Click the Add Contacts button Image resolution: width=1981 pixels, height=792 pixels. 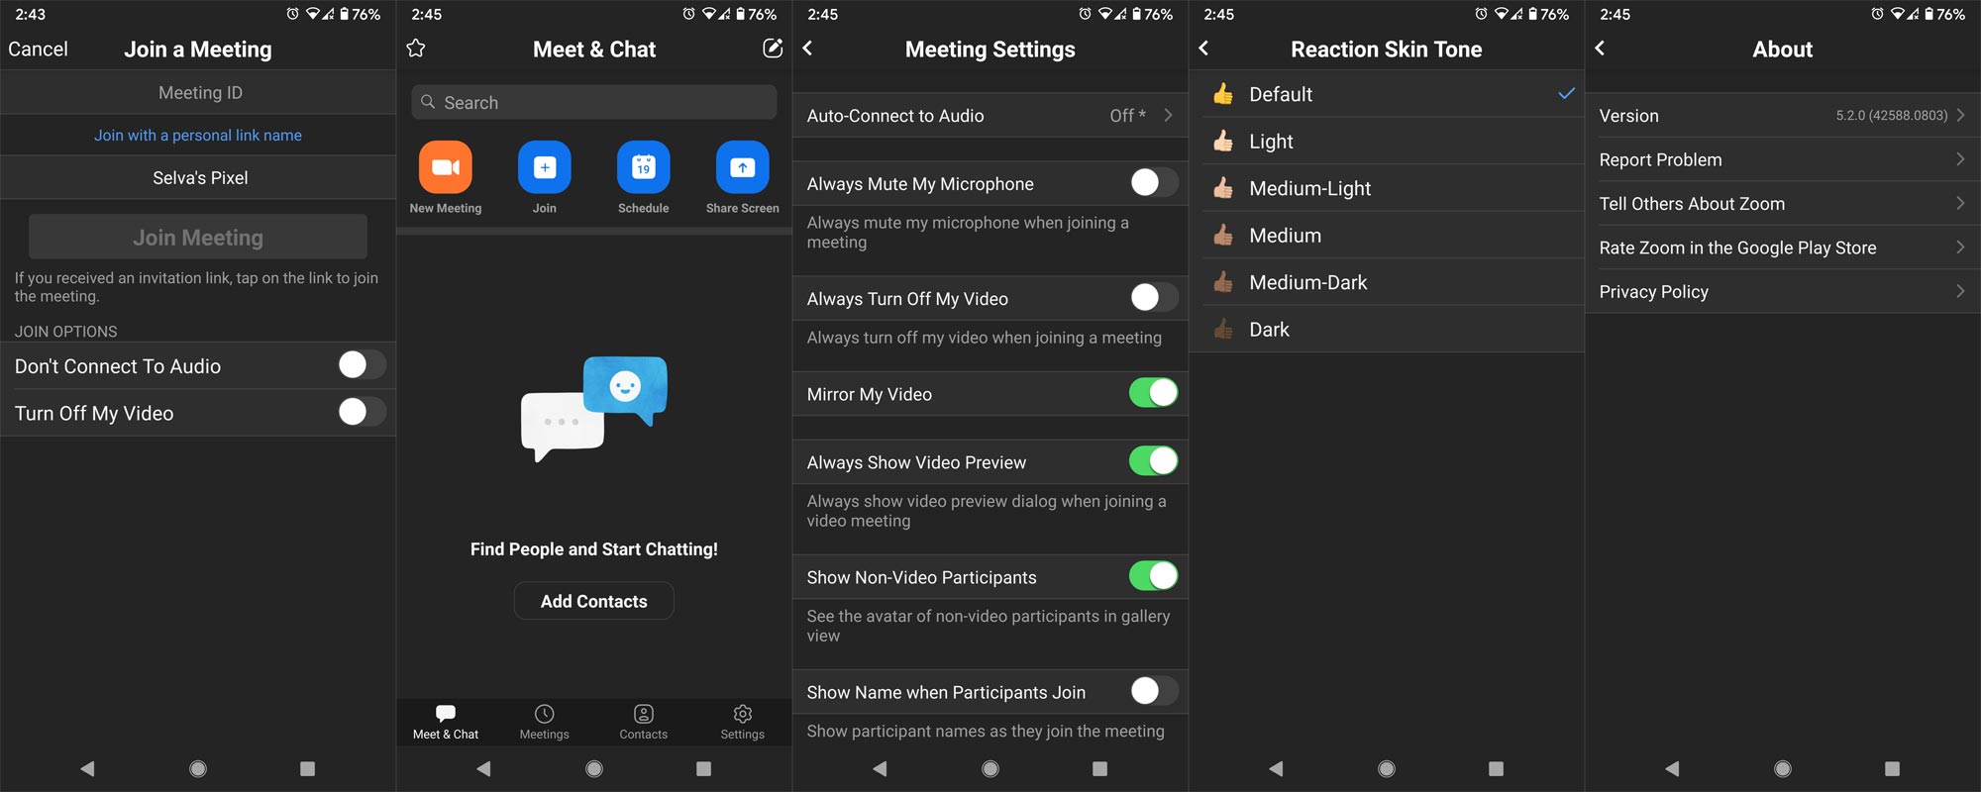[594, 601]
